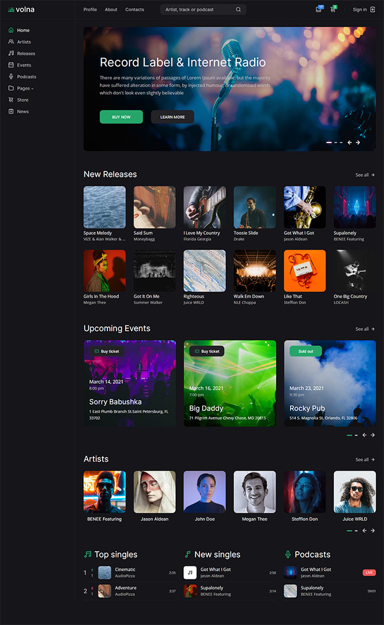This screenshot has height=625, width=384.
Task: Click the search magnifier icon
Action: [x=238, y=9]
